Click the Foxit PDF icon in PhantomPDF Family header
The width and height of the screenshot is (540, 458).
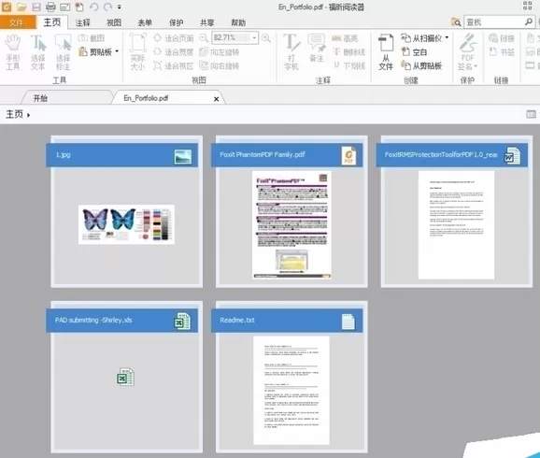coord(348,155)
